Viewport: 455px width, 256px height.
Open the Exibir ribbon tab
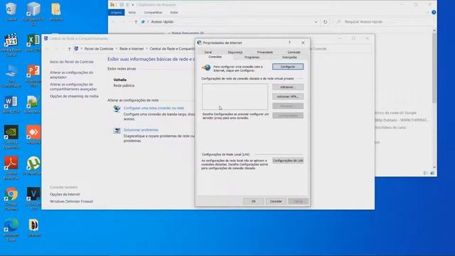coord(173,13)
